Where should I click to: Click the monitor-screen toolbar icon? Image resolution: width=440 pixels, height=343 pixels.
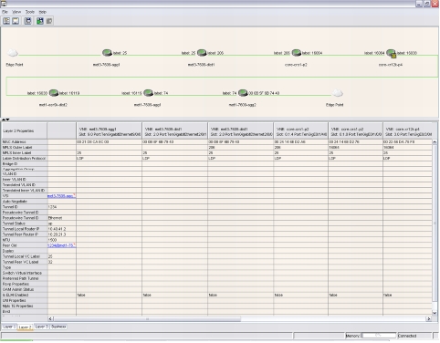point(16,21)
